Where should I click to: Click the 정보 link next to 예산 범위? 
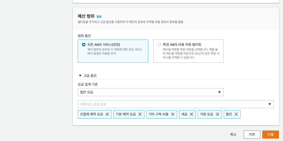pos(99,17)
